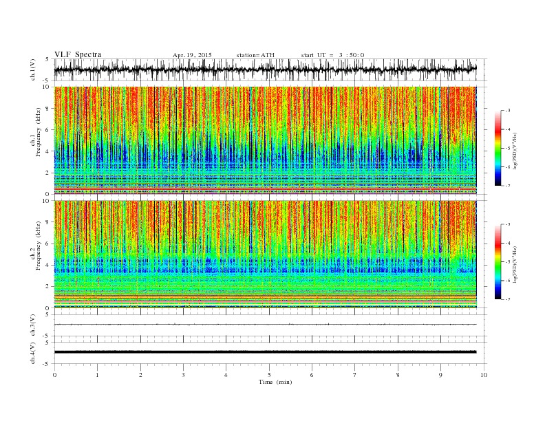This screenshot has width=545, height=421.
Task: Click the time axis tick label "2"
Action: click(140, 375)
